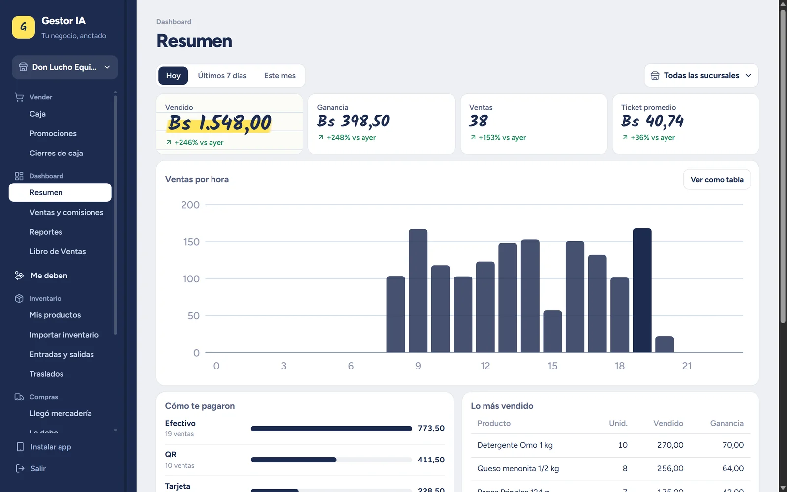Switch to Últimos 7 días tab
The height and width of the screenshot is (492, 787).
coord(222,76)
